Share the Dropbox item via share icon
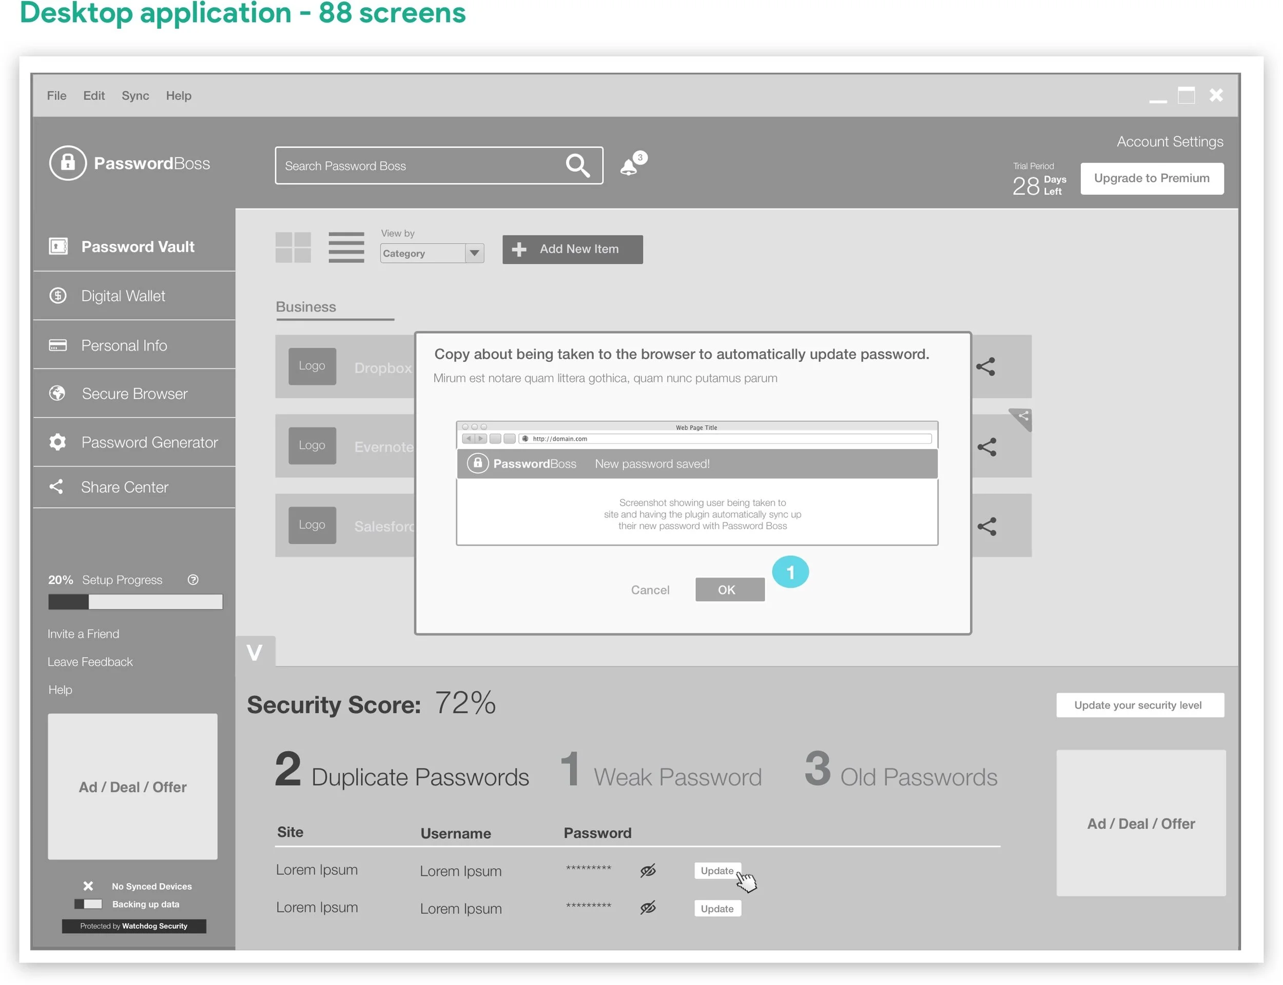 click(986, 367)
